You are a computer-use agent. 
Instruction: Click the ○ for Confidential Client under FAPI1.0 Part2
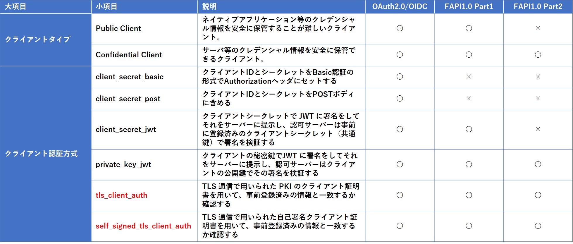click(538, 55)
